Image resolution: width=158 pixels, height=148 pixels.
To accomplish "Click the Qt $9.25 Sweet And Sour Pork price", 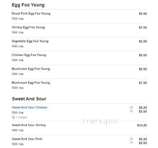I will [143, 139].
